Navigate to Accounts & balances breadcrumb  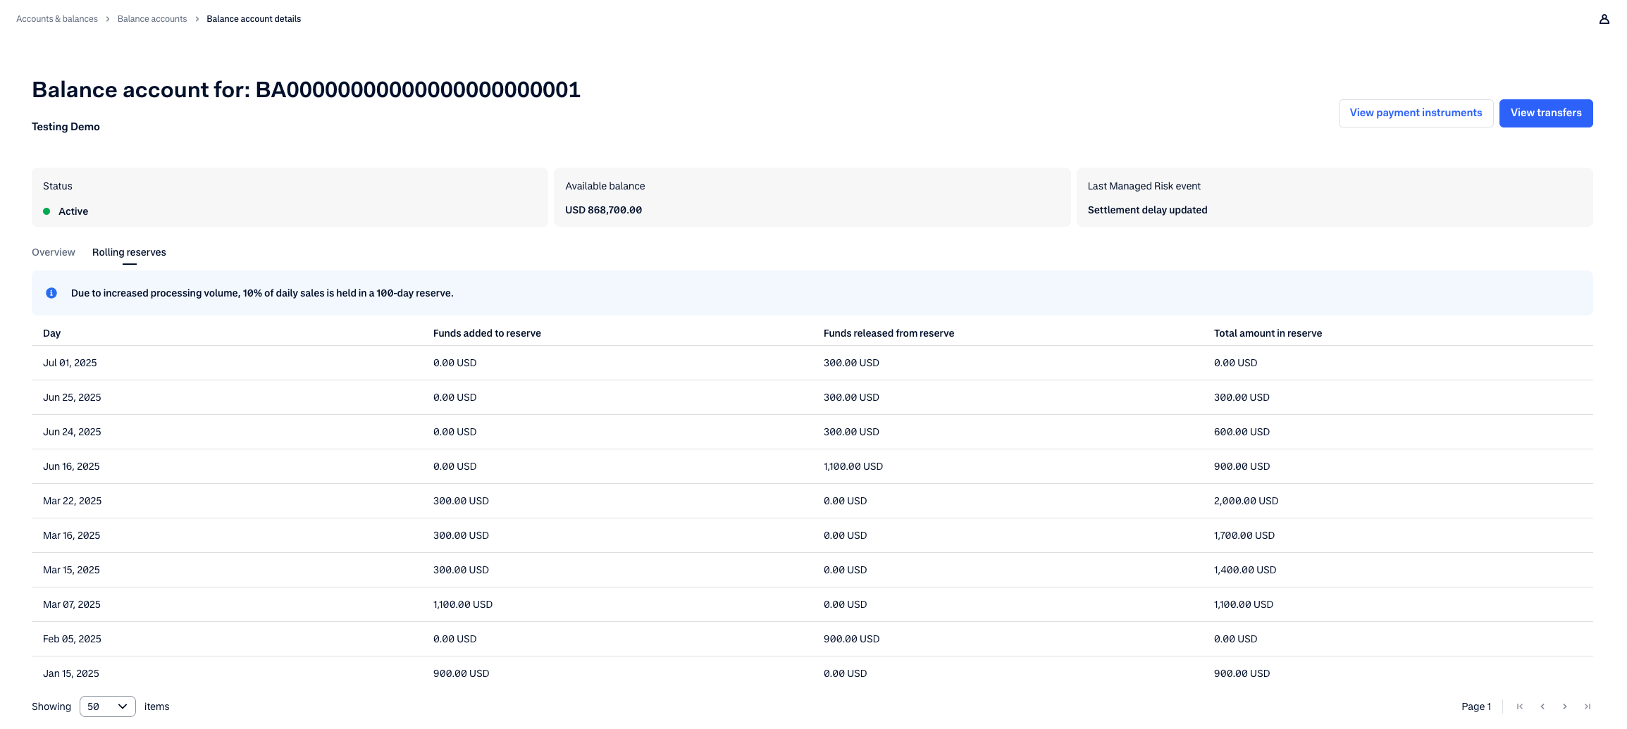point(57,19)
